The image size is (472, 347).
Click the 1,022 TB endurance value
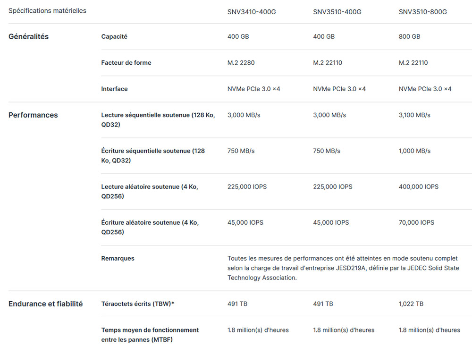(x=411, y=304)
